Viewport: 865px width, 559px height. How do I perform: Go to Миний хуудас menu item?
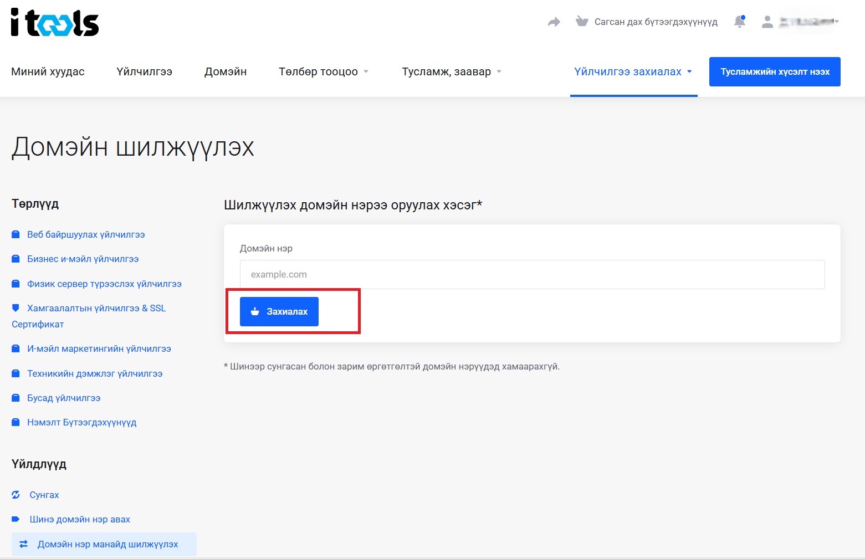click(x=48, y=71)
